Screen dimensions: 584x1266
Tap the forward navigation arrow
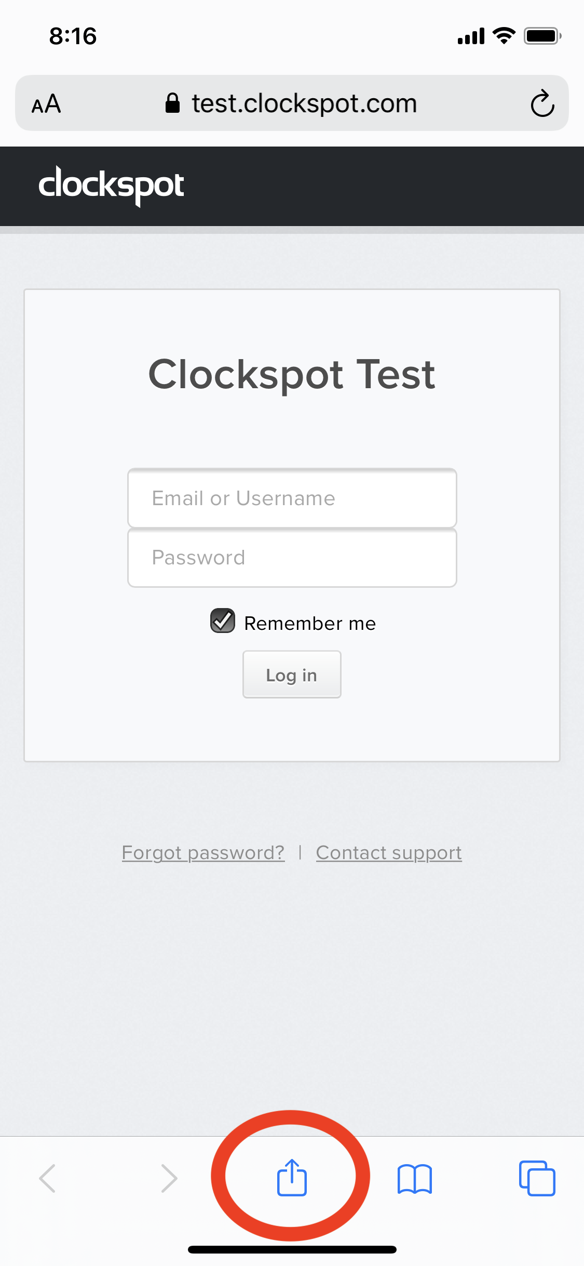tap(169, 1179)
